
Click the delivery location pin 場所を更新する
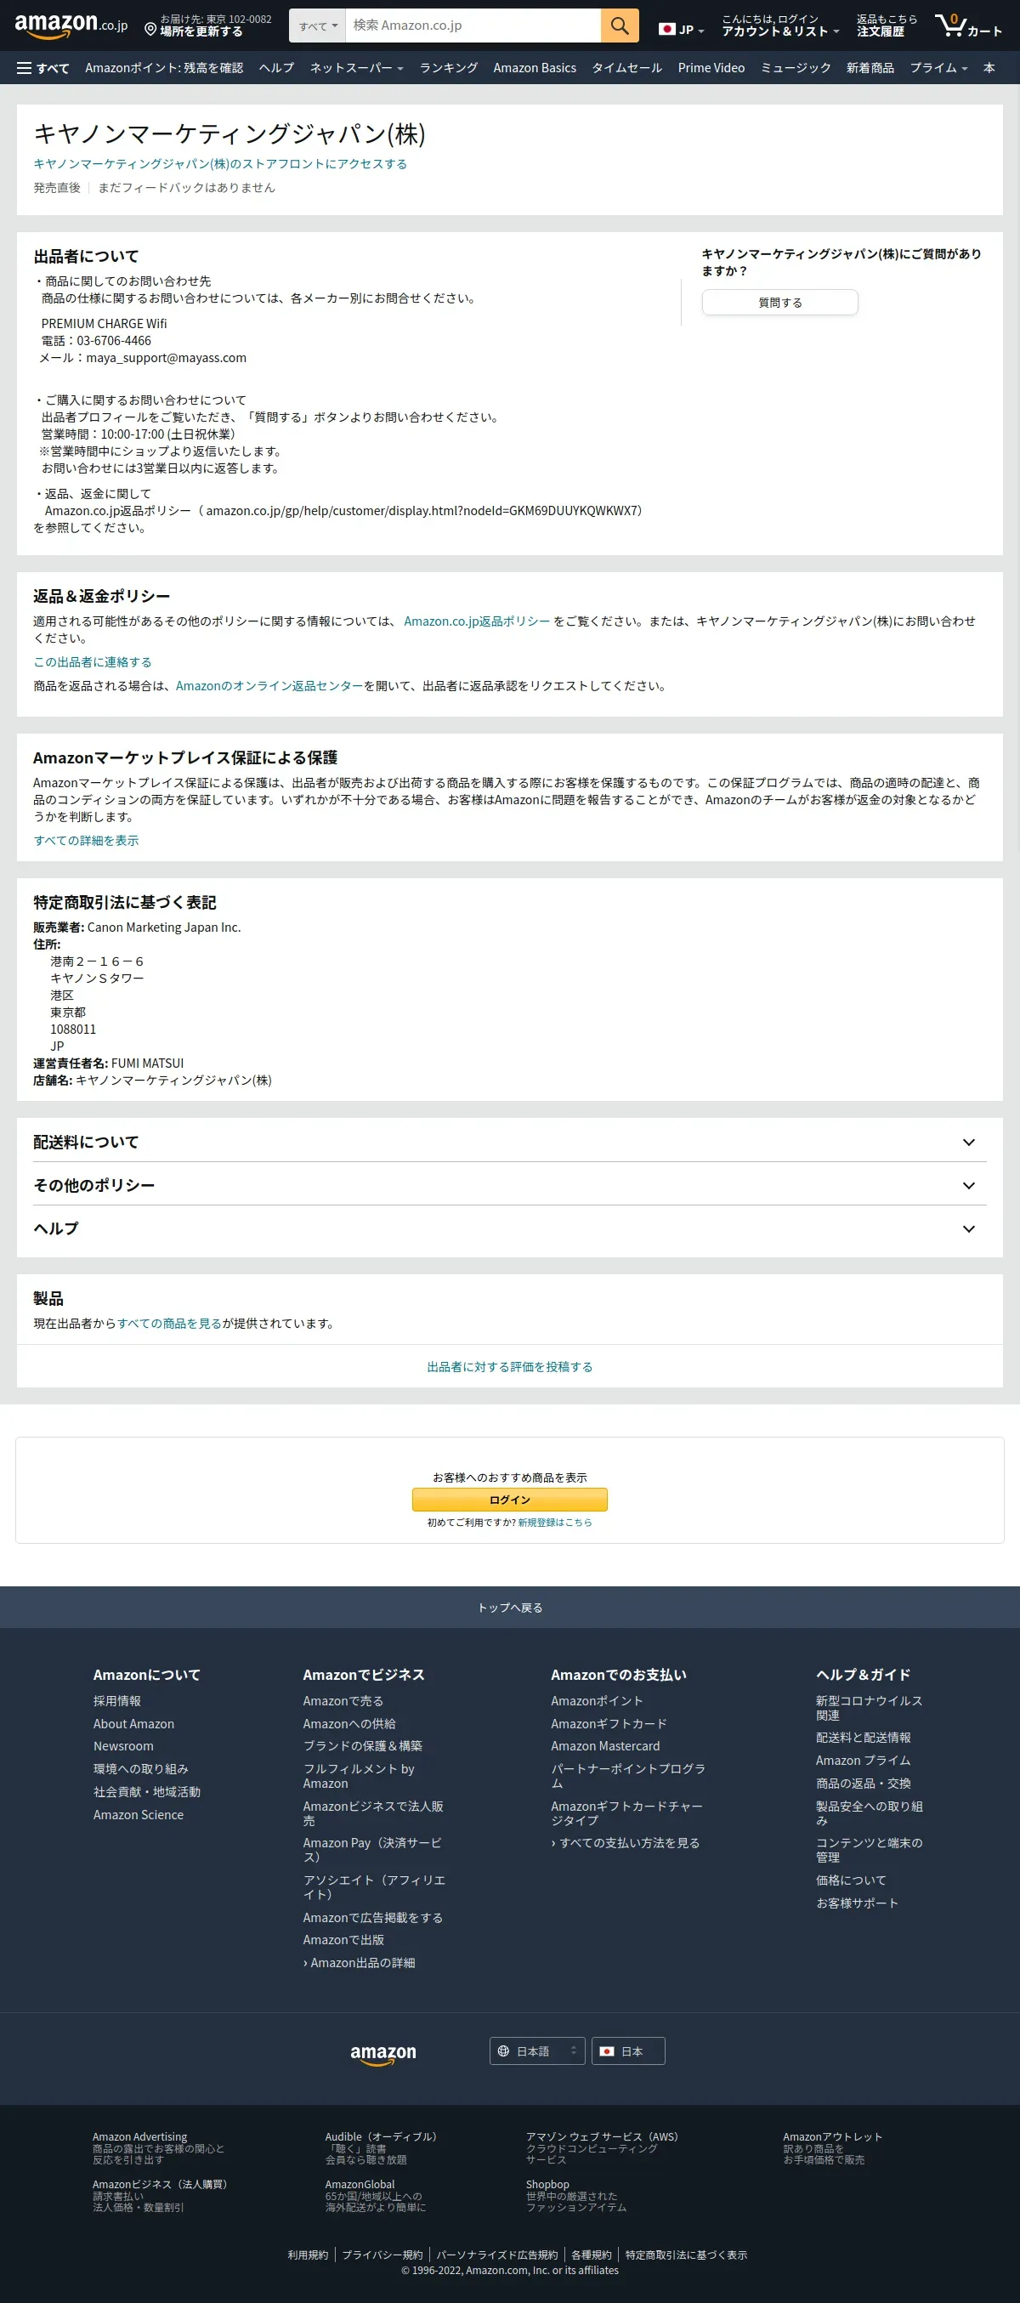click(208, 26)
